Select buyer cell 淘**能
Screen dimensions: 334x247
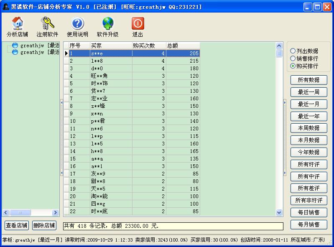pos(111,196)
